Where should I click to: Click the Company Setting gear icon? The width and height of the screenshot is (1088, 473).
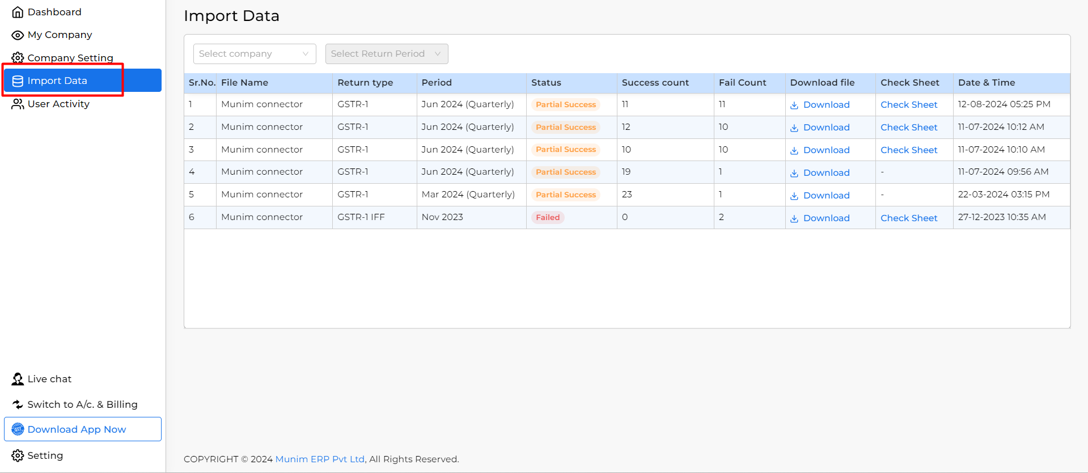coord(18,58)
